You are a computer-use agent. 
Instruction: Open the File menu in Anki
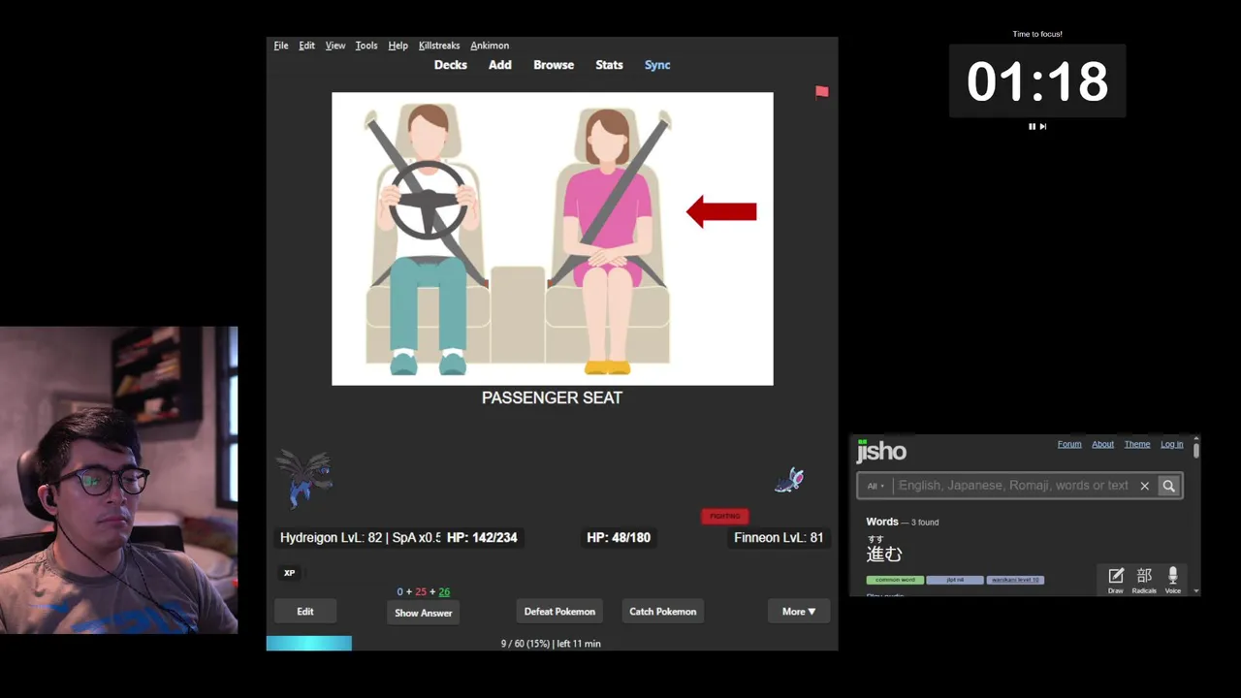281,46
